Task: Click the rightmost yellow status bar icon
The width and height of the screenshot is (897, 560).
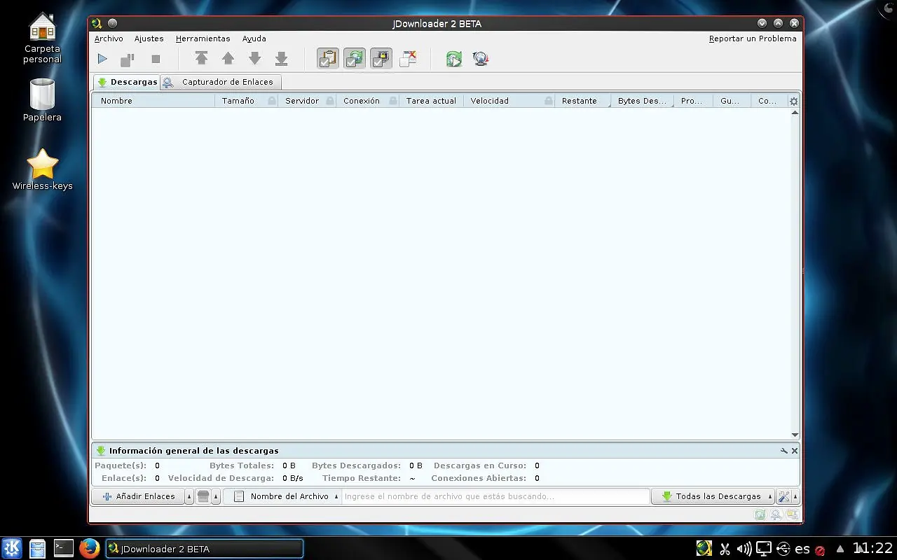Action: point(793,514)
